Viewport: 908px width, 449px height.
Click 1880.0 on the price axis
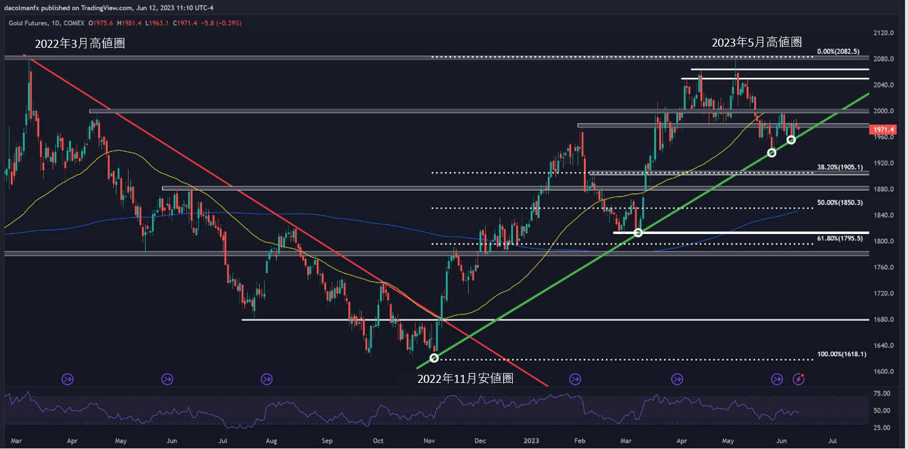coord(884,189)
